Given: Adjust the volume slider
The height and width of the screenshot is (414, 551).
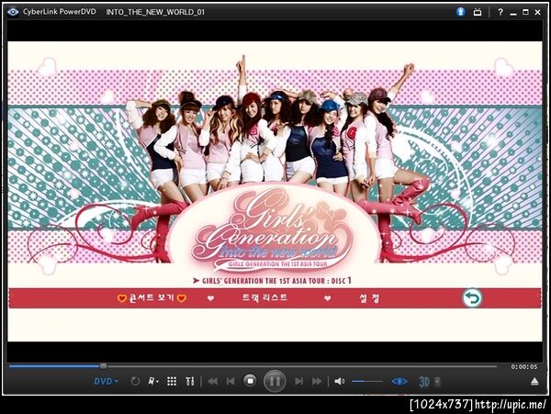Looking at the screenshot, I should click(366, 381).
